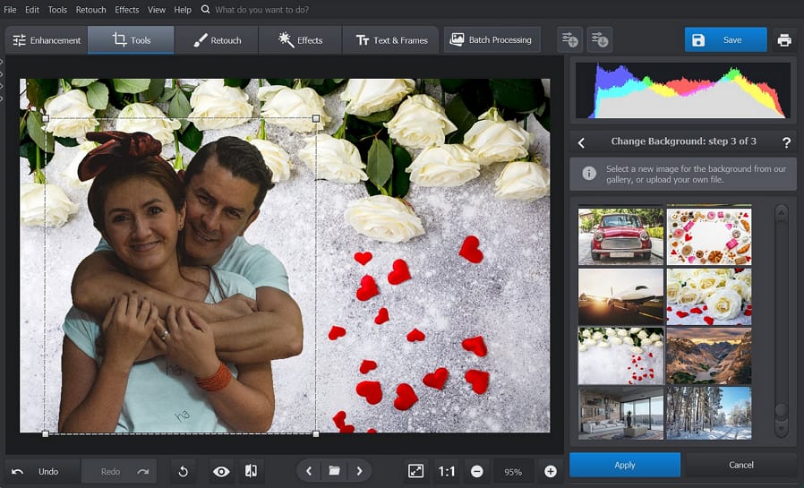Viewport: 804px width, 488px height.
Task: Click the add preset sliders icon
Action: tap(569, 39)
